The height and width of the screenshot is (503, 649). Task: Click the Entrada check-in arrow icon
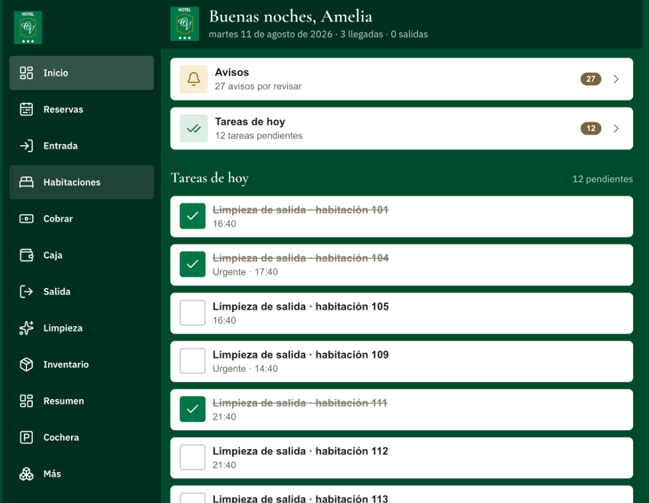click(26, 146)
